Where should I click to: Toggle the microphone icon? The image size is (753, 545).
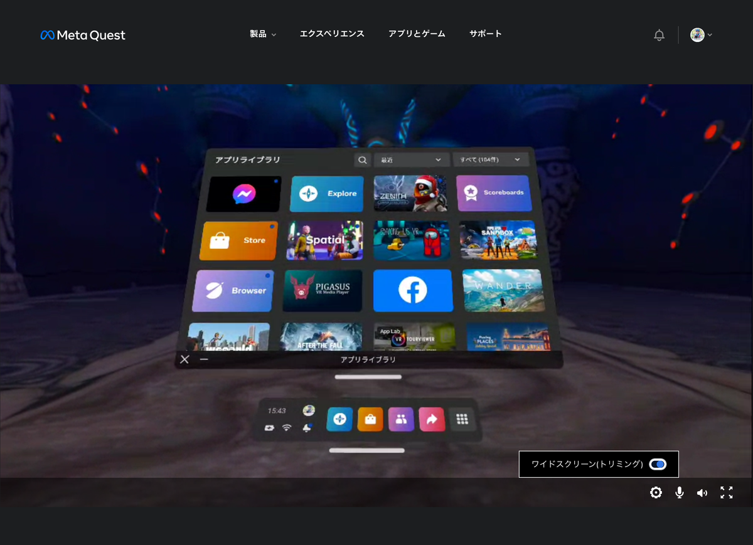(679, 492)
